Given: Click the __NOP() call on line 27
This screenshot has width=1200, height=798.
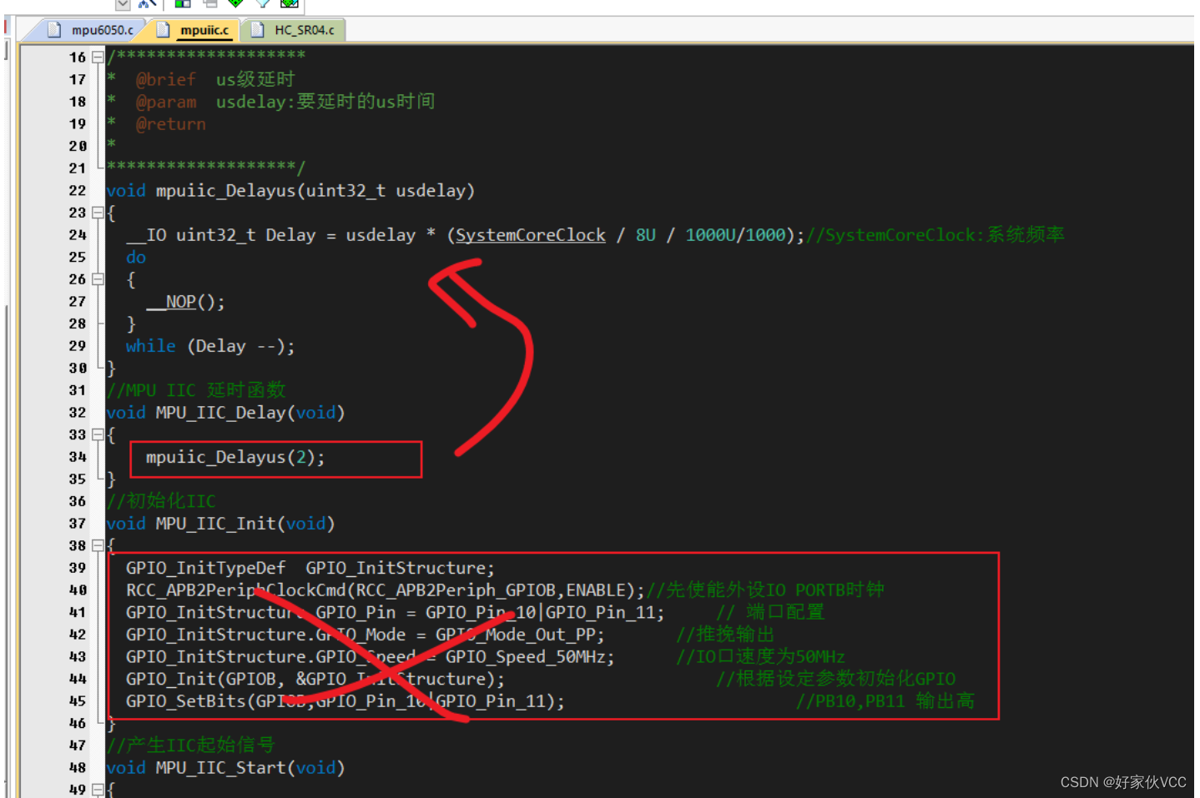Looking at the screenshot, I should click(185, 302).
